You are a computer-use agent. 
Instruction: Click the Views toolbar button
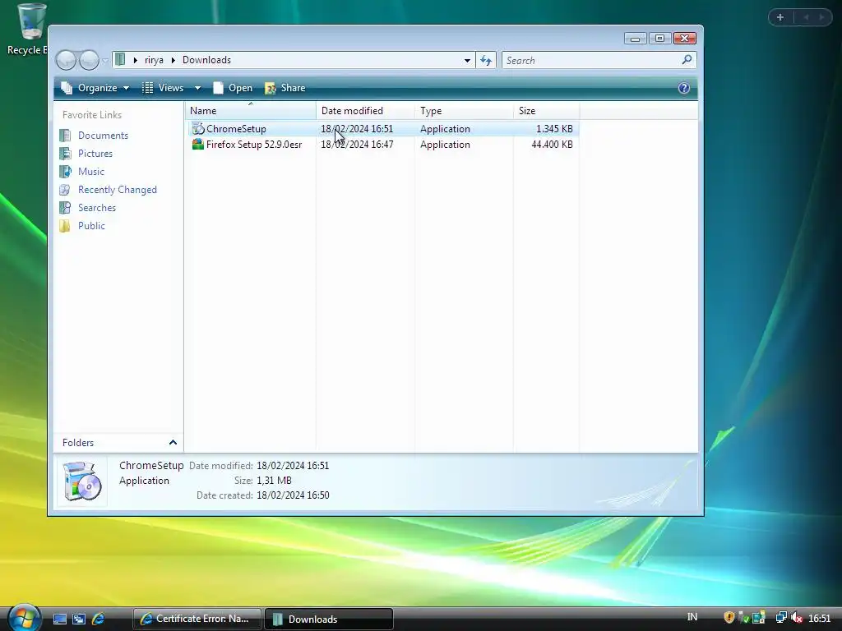point(163,88)
